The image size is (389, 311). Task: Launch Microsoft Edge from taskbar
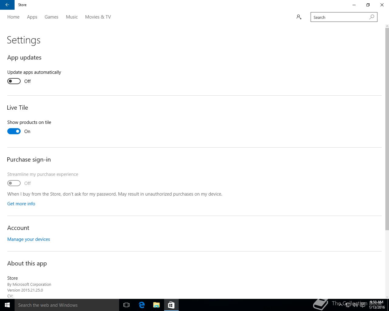pyautogui.click(x=142, y=305)
